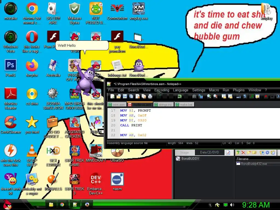The image size is (280, 210).
Task: Click 'CALL PRINT' code on line 20
Action: (131, 125)
